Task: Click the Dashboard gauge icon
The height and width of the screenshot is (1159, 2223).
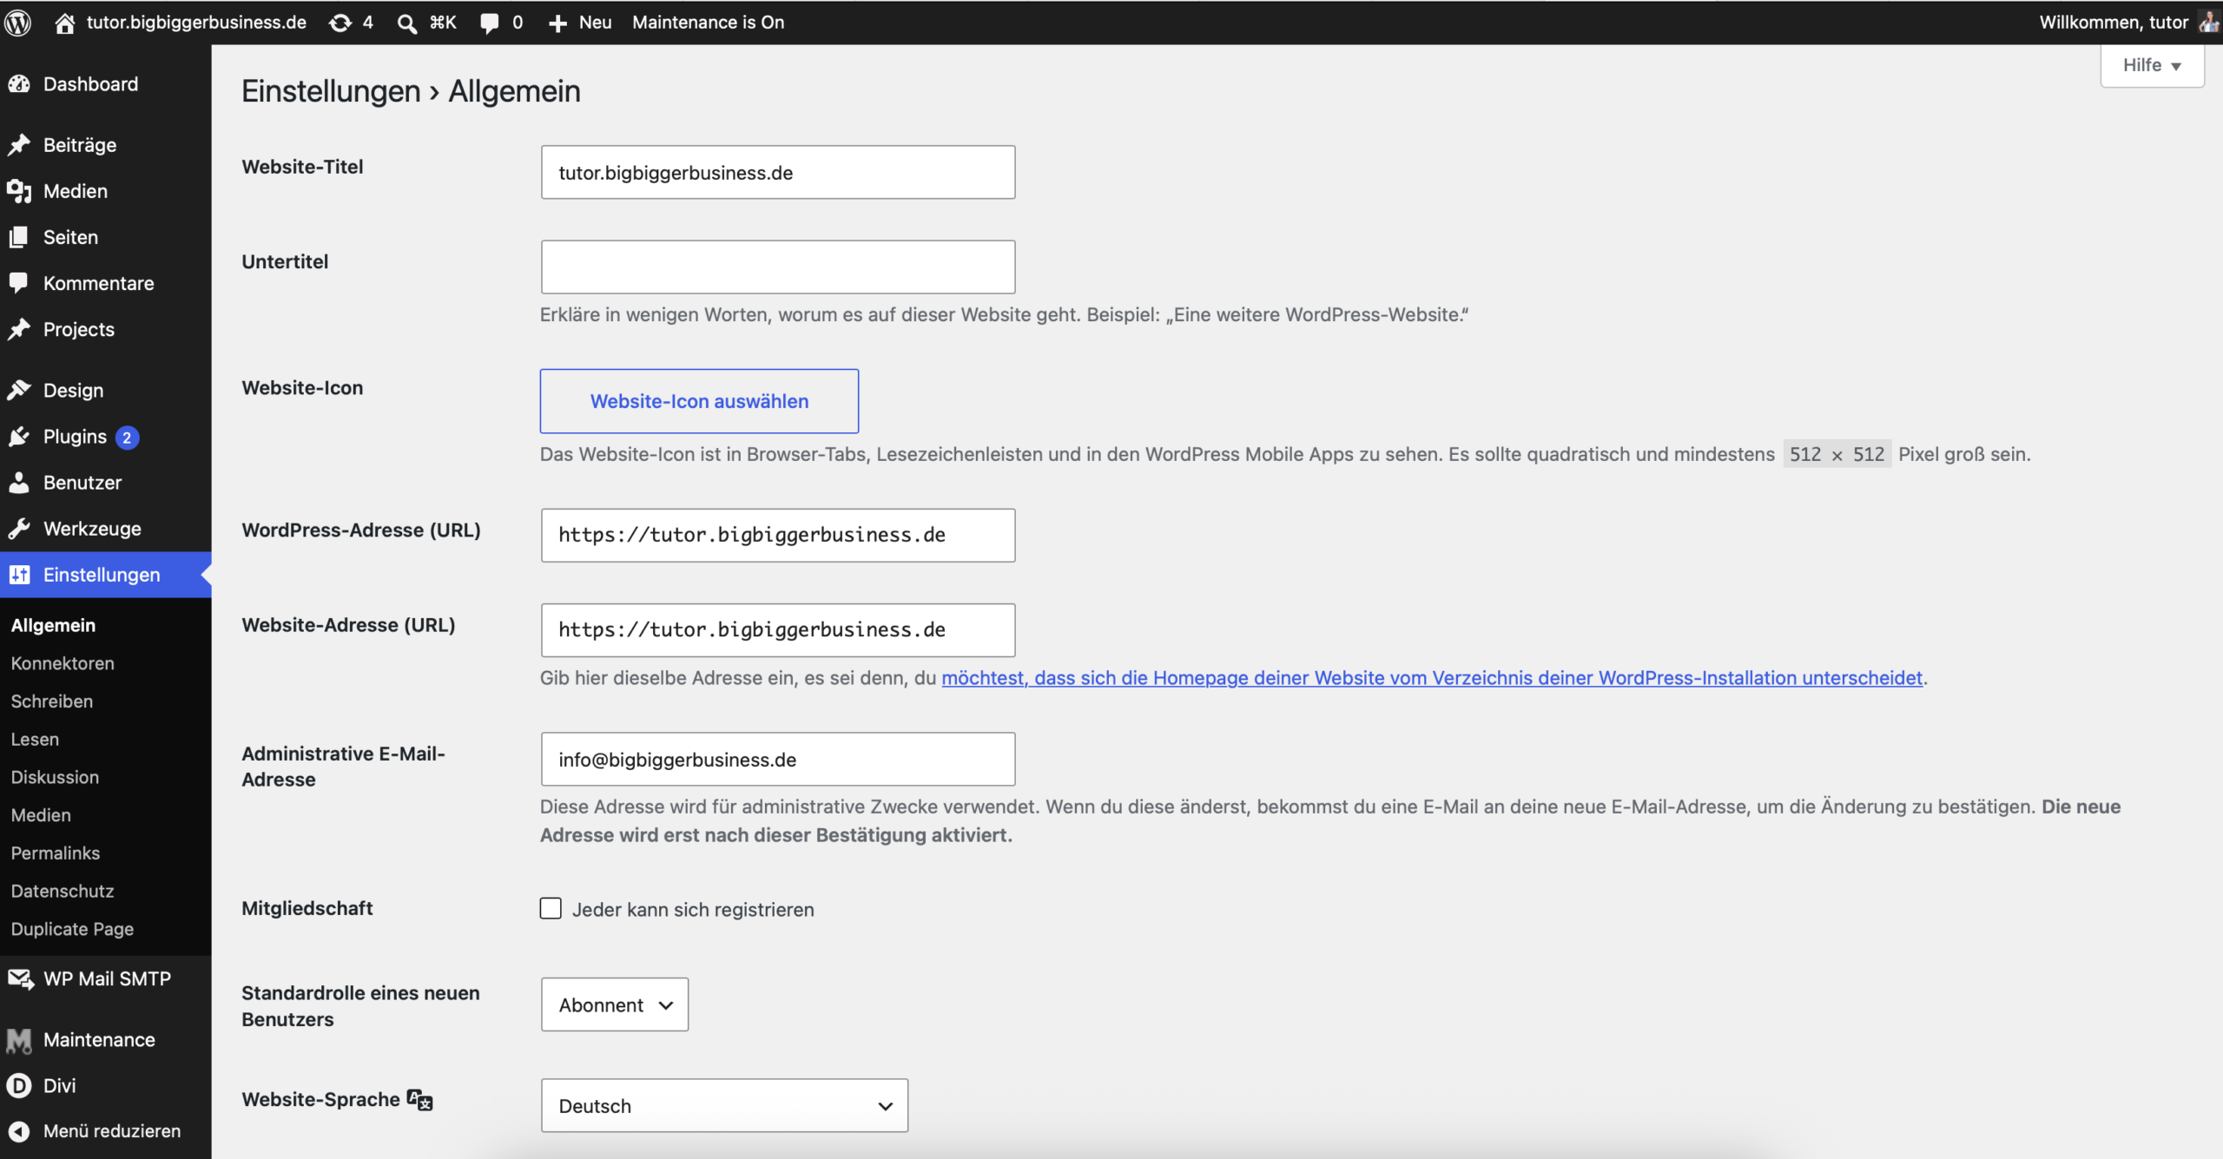Action: tap(19, 84)
